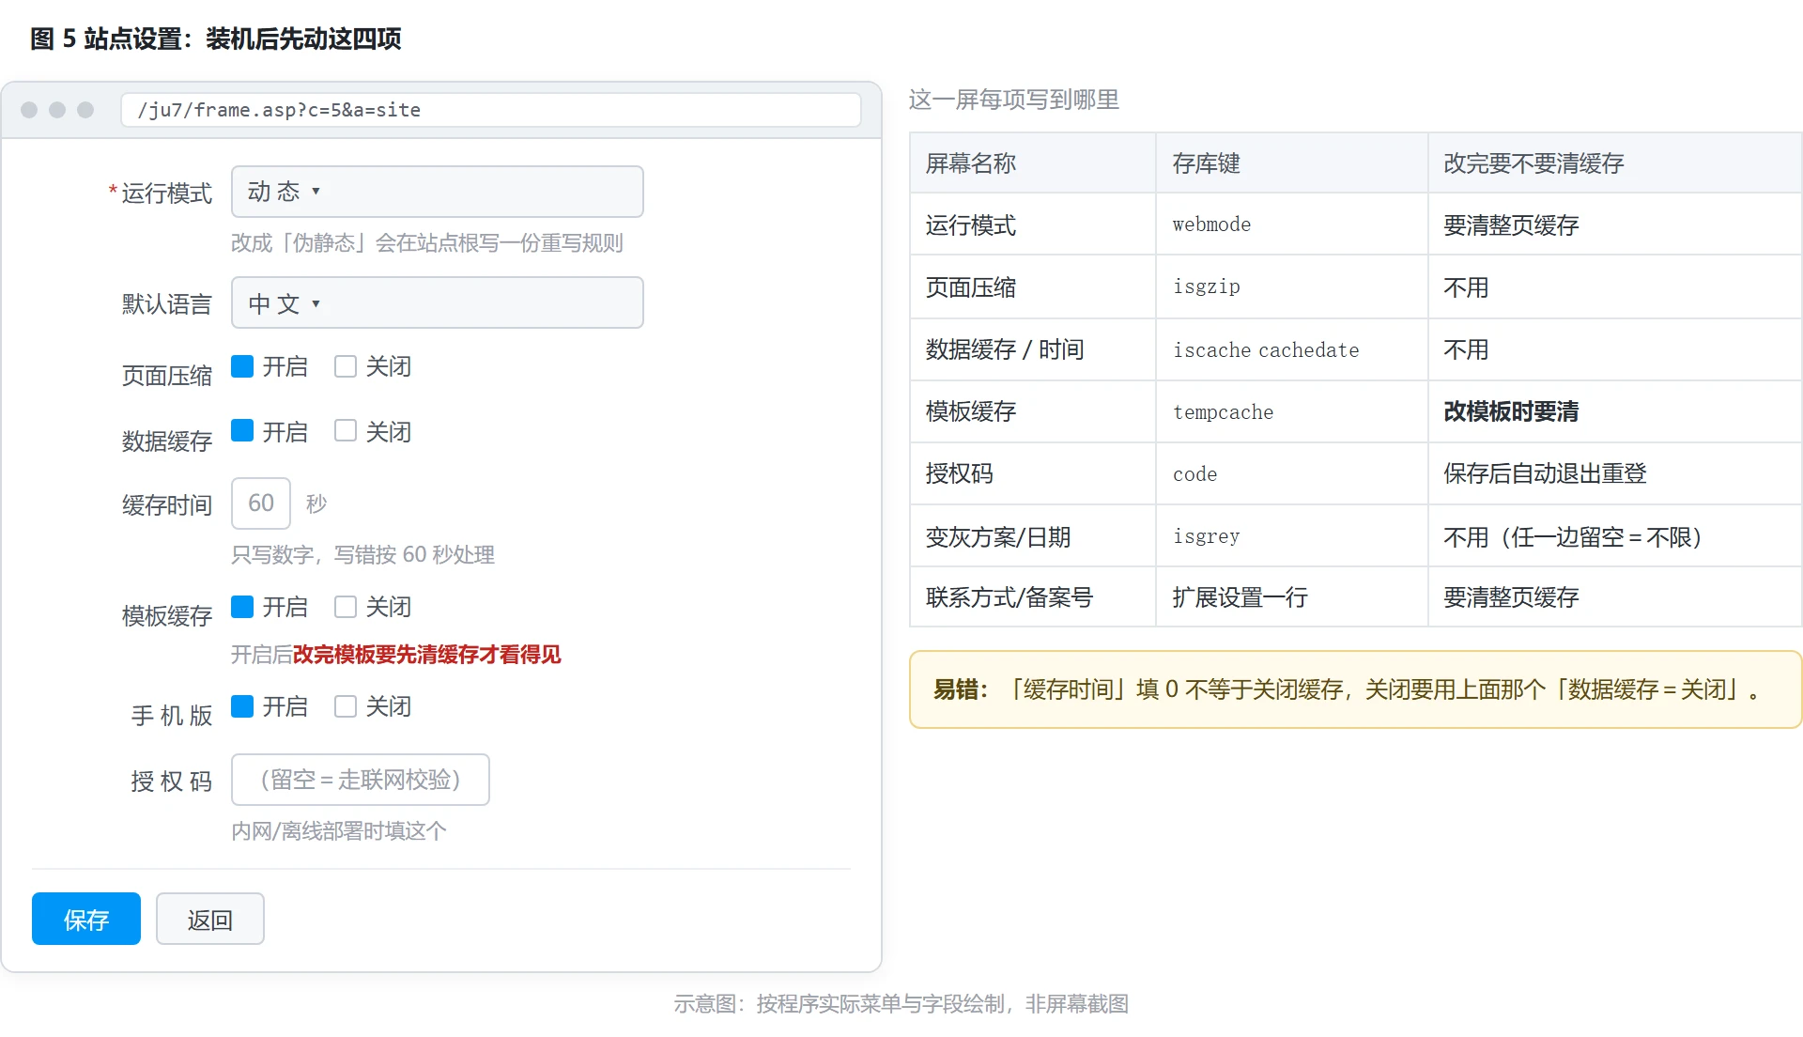Image resolution: width=1803 pixels, height=1037 pixels.
Task: Open the 默认语言 dropdown showing 中文
Action: [437, 302]
